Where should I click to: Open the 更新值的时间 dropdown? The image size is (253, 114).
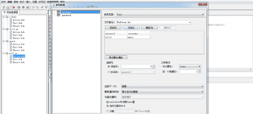coord(162,92)
